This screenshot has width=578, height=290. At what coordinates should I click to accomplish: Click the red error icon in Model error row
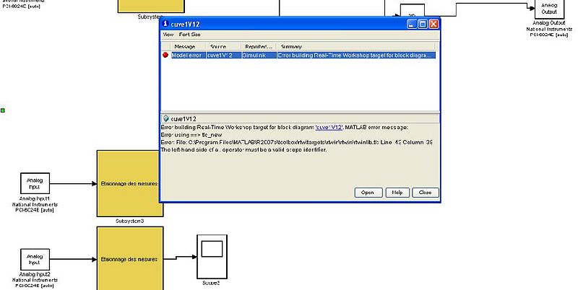click(165, 55)
